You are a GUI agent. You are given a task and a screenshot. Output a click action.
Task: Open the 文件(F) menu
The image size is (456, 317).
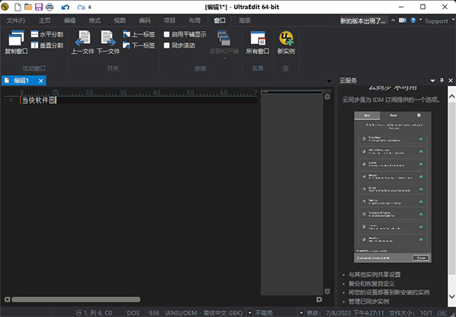point(16,20)
